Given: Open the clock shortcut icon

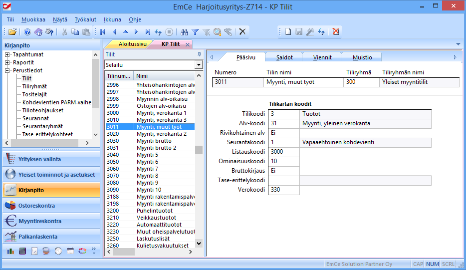Looking at the screenshot, I should click(x=58, y=251).
